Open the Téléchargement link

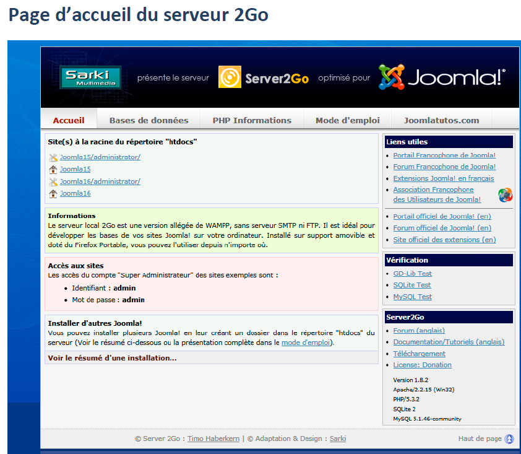(x=419, y=354)
